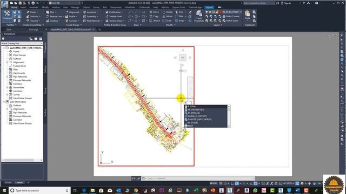Open WhatsApp from the Windows taskbar
Viewport: 346px width, 194px height.
255,190
